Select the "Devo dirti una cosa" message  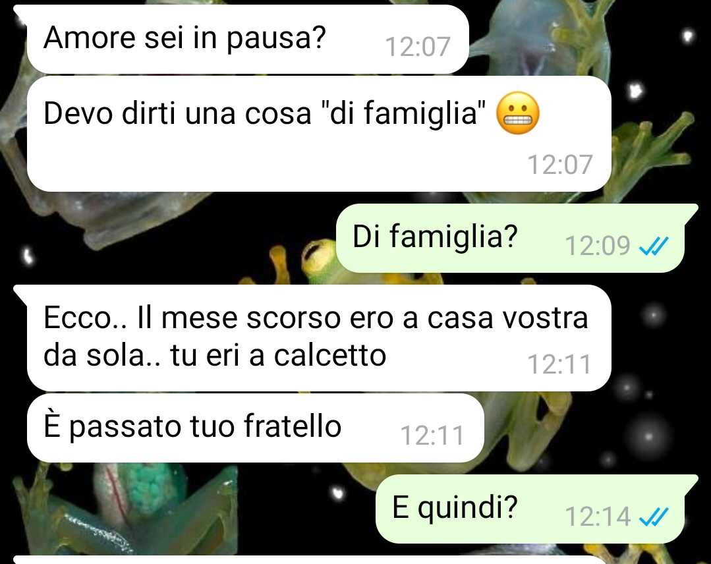319,134
